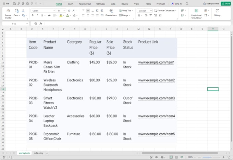Viewport: 233px width, 160px height.
Task: Open the search magnifier in the title bar
Action: pos(187,4)
